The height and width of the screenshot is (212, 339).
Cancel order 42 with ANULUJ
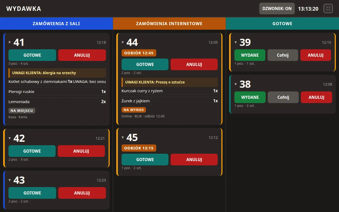[81, 151]
